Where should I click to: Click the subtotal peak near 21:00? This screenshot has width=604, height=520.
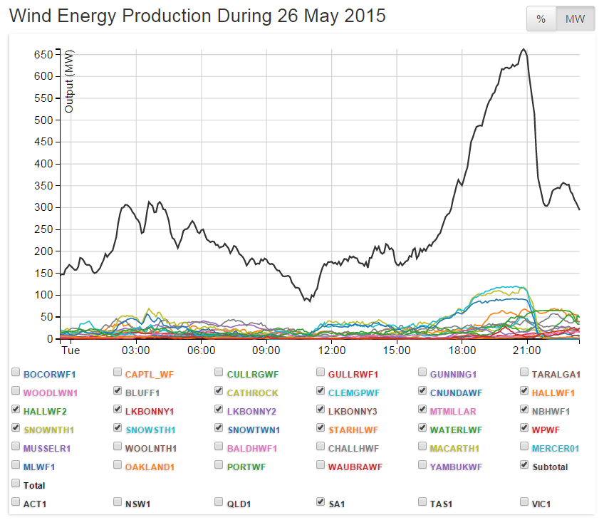pos(524,49)
